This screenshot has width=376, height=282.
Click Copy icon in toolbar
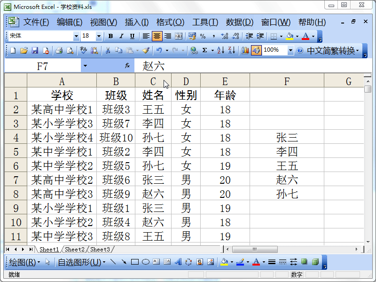click(119, 50)
